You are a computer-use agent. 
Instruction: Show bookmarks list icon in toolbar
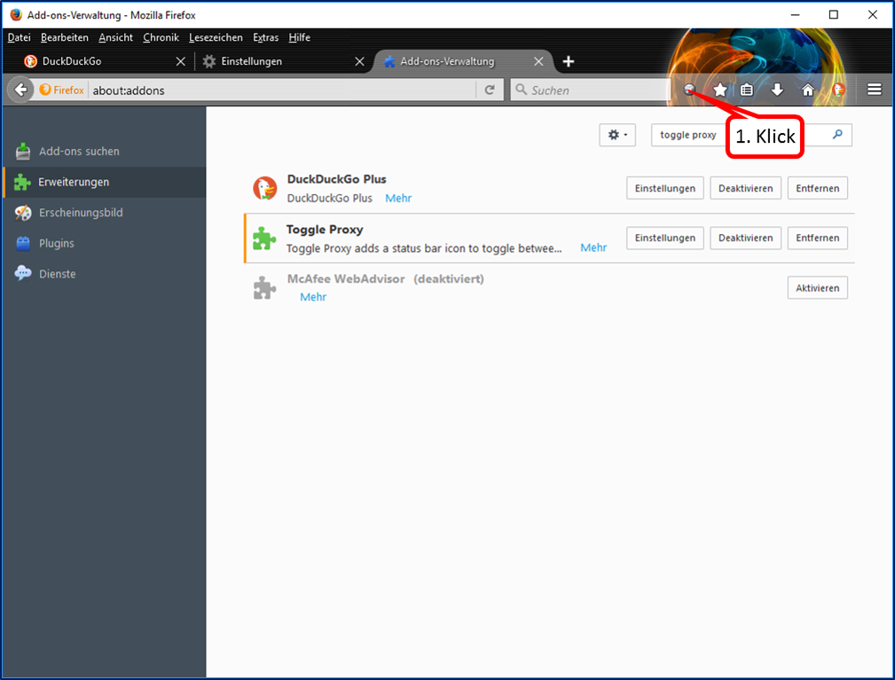pos(747,90)
